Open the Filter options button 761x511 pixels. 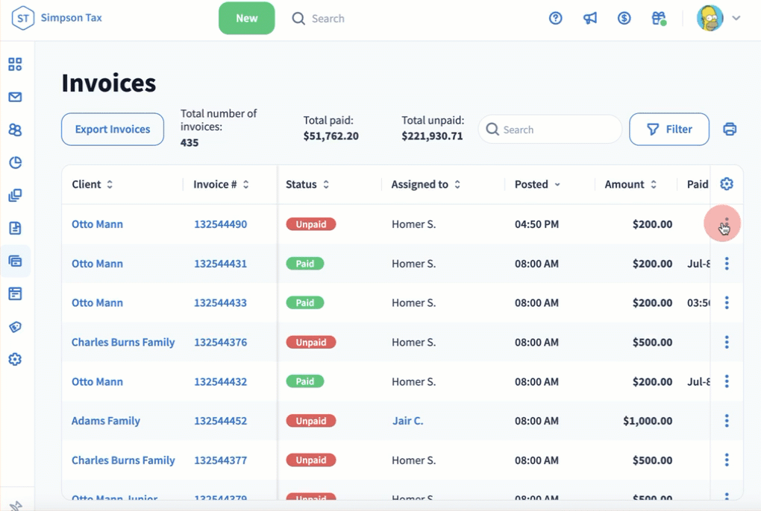pos(669,130)
